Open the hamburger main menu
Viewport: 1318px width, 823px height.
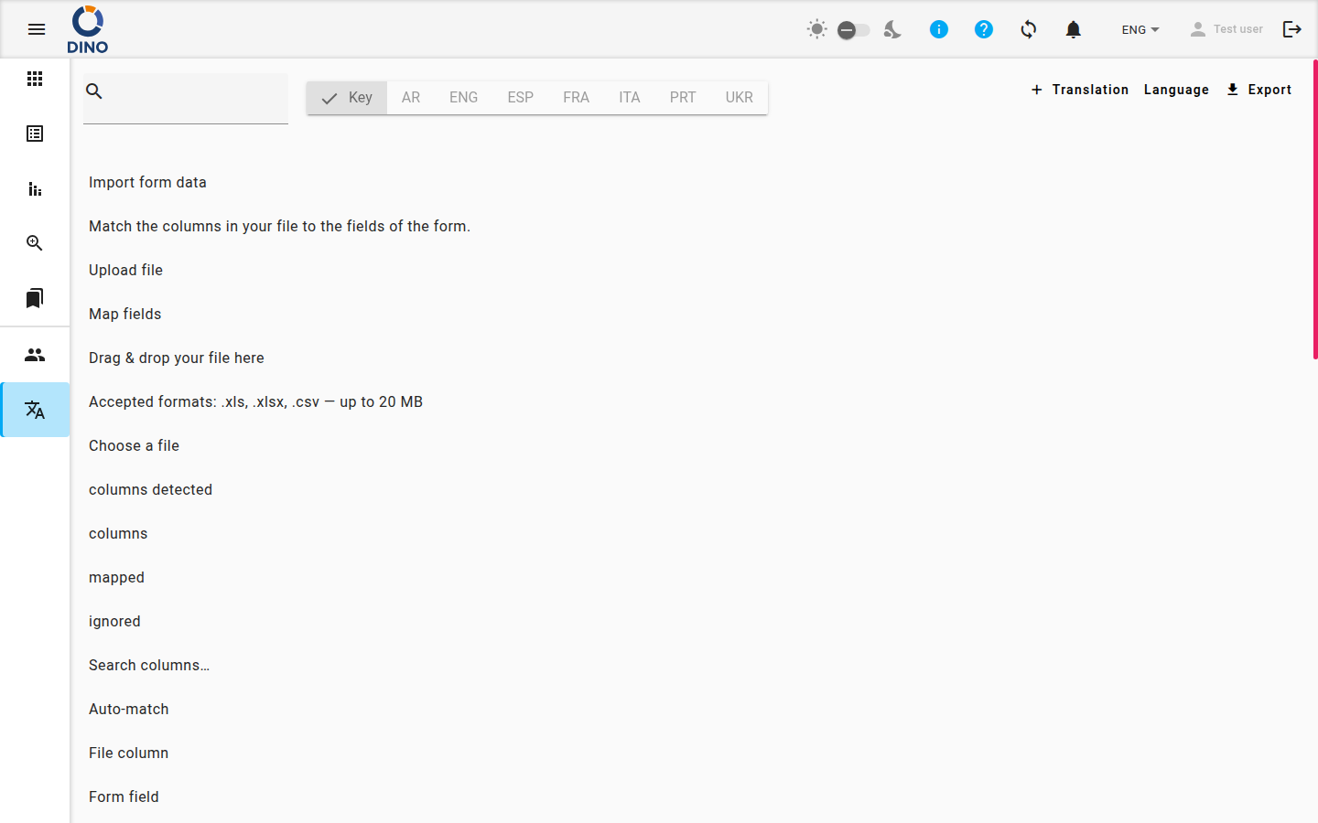[37, 29]
